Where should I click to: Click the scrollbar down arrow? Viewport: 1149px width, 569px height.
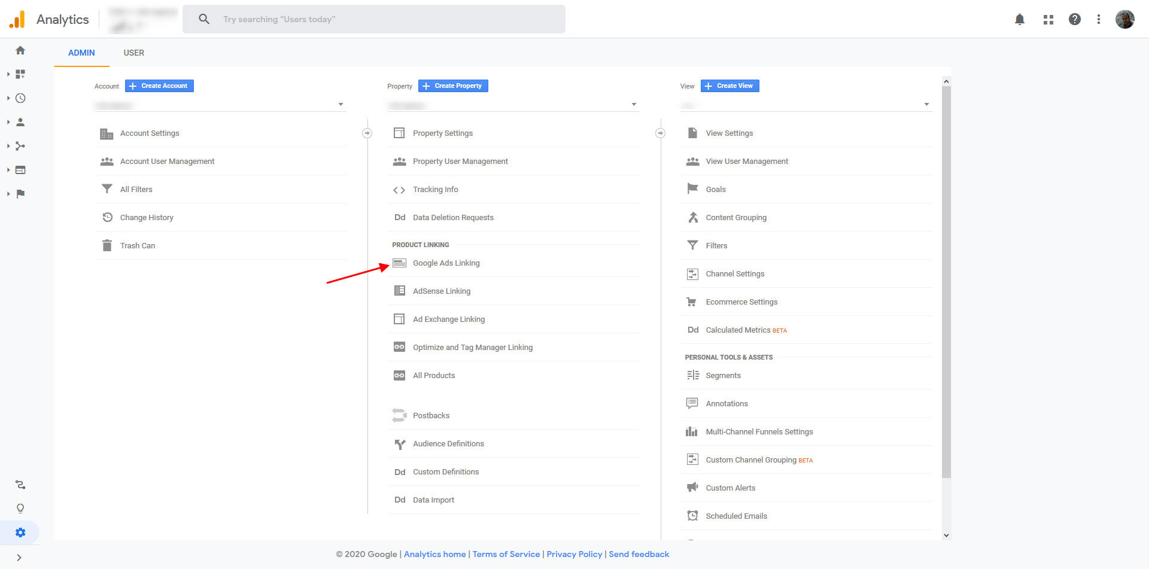[946, 535]
